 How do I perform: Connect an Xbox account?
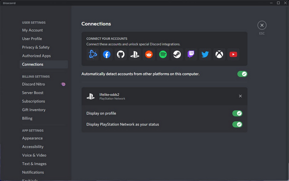coord(219,54)
